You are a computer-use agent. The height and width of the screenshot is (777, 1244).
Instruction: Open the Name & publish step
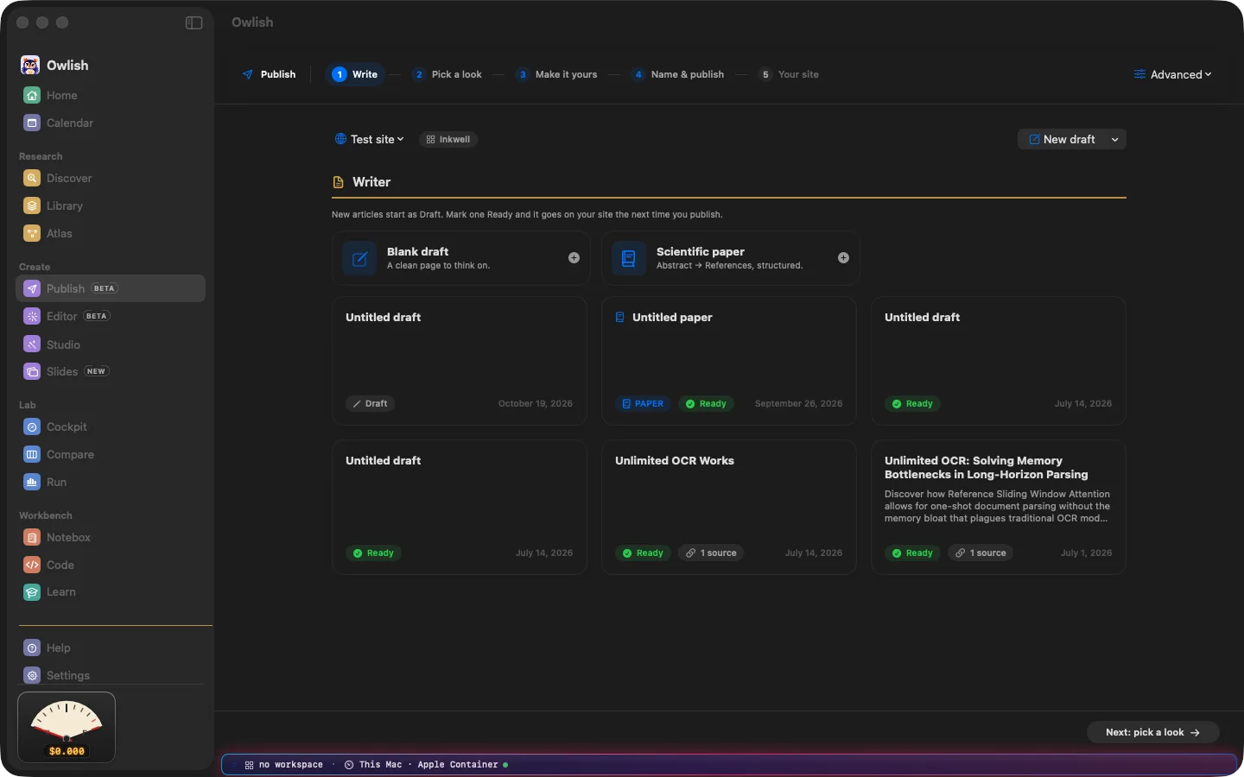(x=678, y=74)
